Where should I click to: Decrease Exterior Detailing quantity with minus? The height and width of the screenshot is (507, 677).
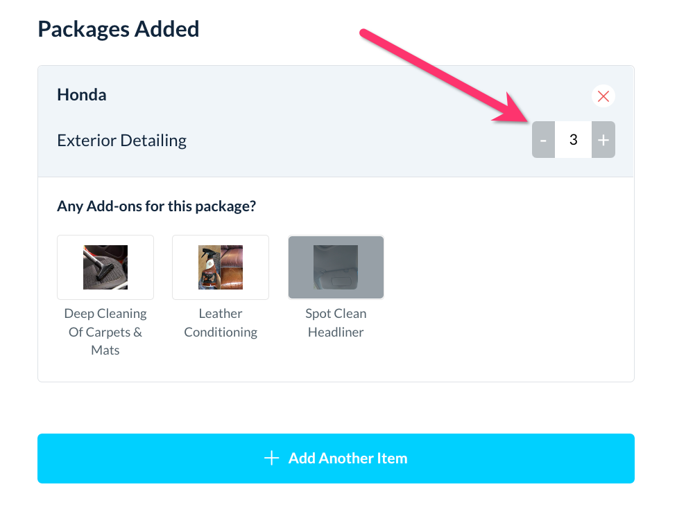pos(543,140)
